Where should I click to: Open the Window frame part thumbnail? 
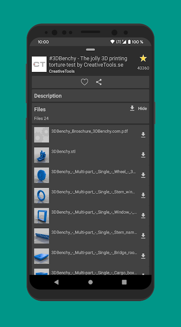[42, 215]
